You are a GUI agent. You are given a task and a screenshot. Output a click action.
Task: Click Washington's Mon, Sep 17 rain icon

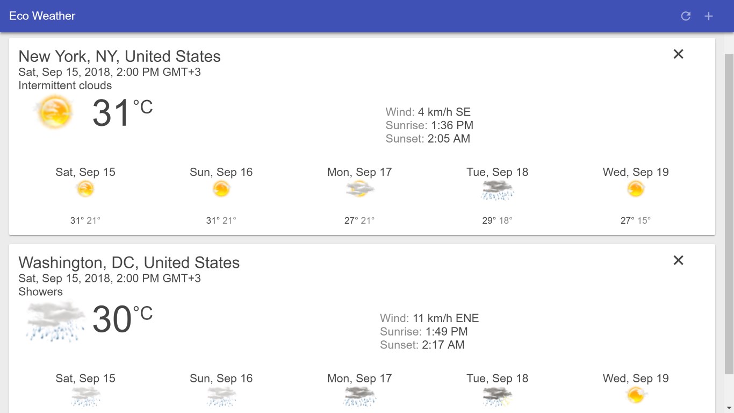coord(359,397)
